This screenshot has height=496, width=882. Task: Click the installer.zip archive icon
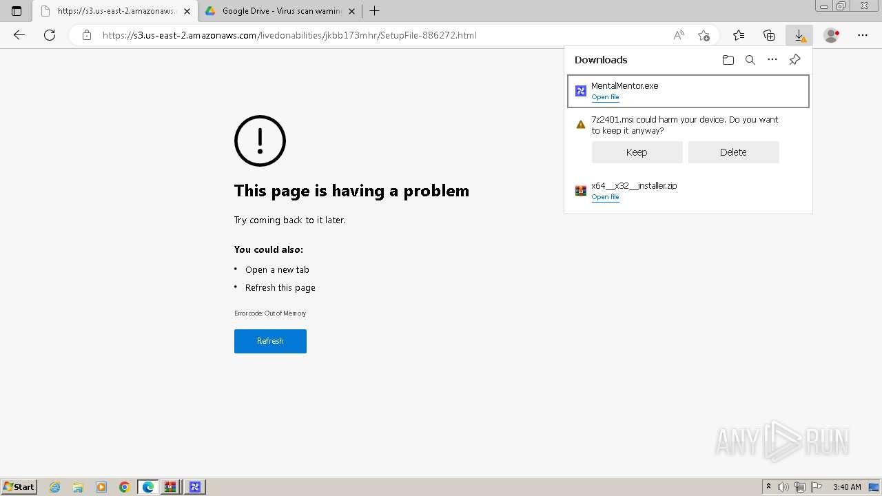tap(581, 191)
